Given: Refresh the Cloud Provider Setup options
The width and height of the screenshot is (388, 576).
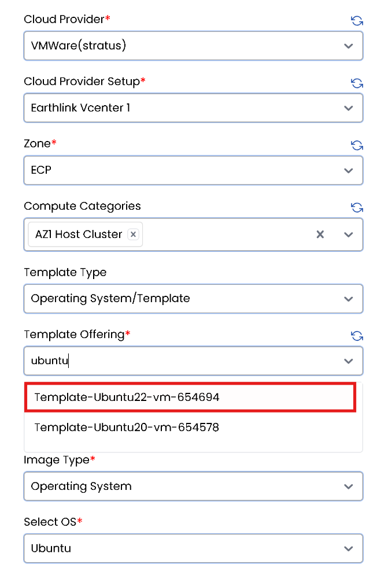Looking at the screenshot, I should tap(357, 83).
